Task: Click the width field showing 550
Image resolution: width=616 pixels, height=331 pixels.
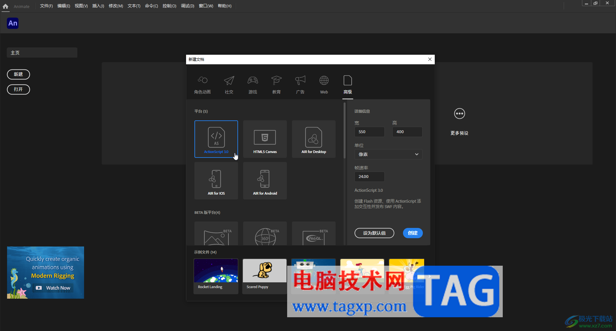Action: pos(369,132)
